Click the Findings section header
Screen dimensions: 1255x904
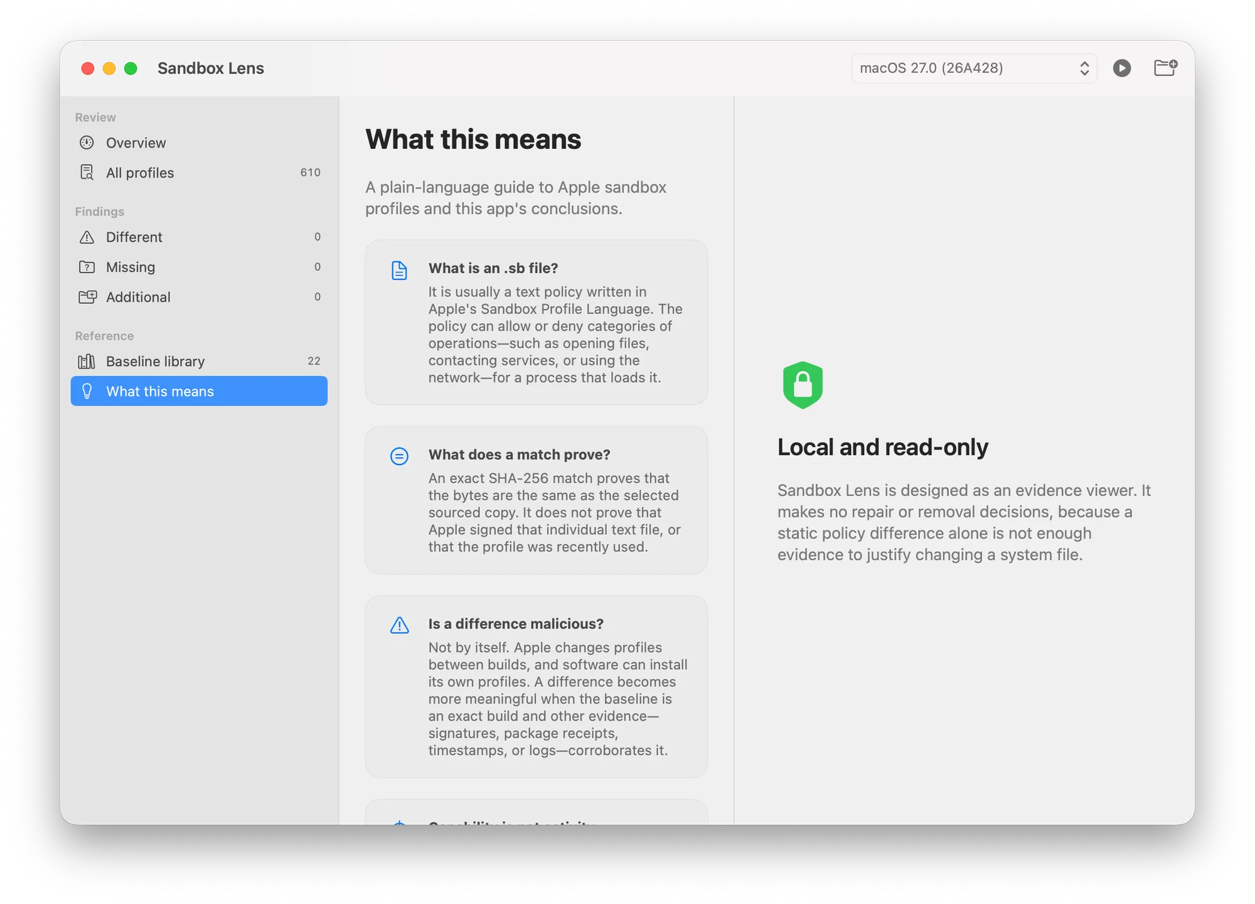click(x=100, y=212)
